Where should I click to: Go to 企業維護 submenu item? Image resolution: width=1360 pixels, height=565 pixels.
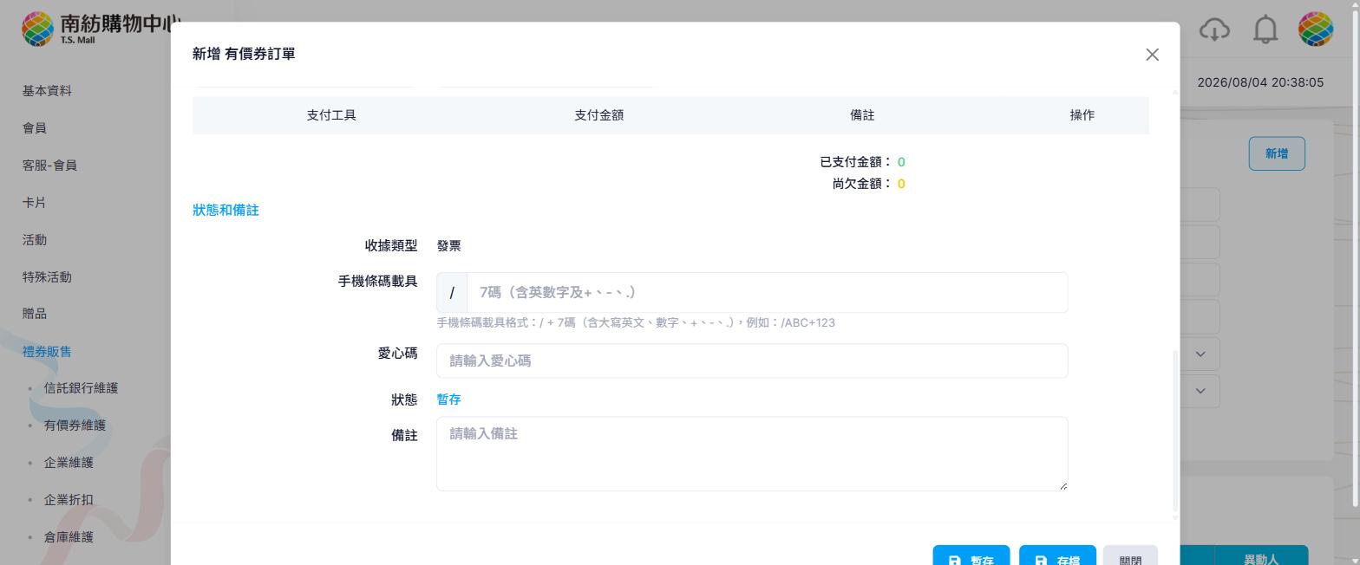click(x=69, y=463)
